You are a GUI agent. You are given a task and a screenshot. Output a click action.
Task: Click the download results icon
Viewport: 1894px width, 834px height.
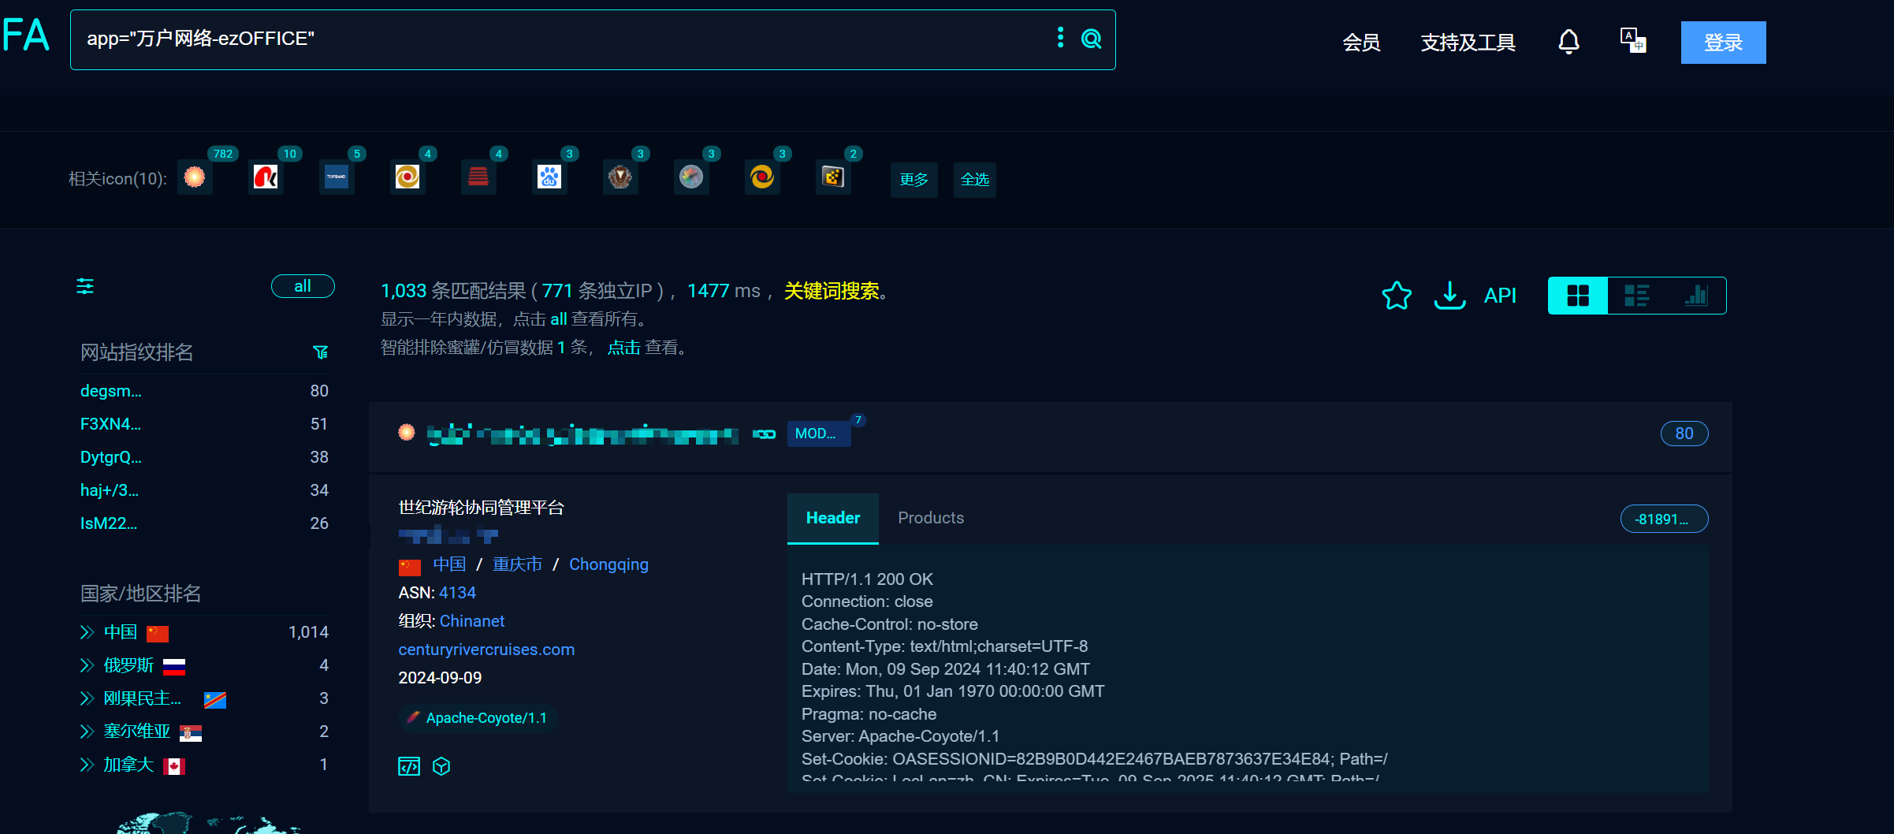click(1449, 296)
